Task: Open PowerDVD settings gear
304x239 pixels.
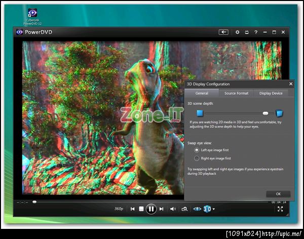Action: [237, 32]
